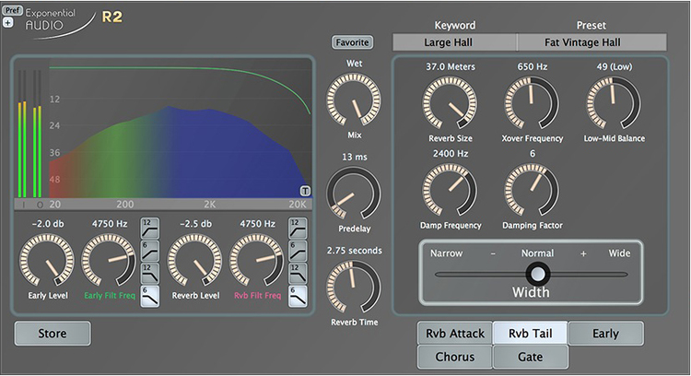
Task: Select the 12 dB low-pass early filter
Action: pos(148,273)
